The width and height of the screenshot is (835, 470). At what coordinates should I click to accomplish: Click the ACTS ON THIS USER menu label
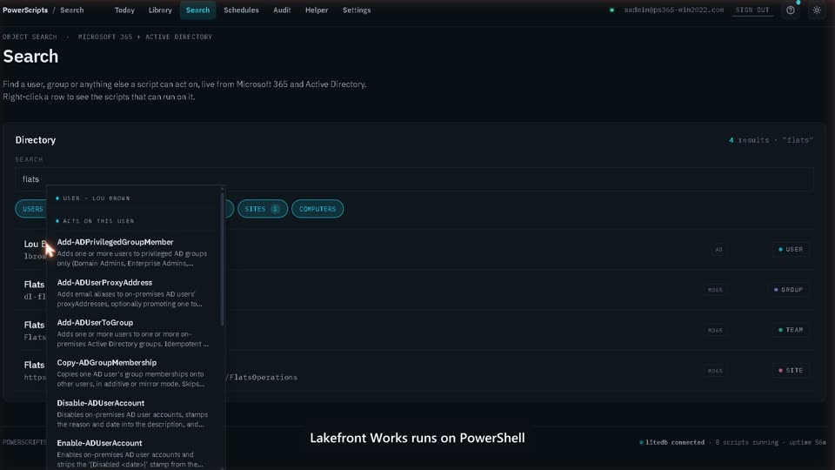click(x=98, y=221)
